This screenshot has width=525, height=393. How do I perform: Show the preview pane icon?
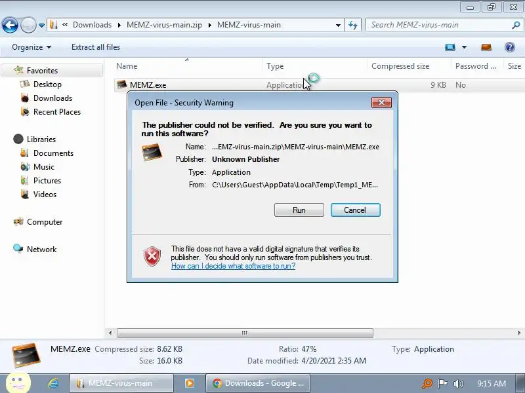[x=486, y=47]
